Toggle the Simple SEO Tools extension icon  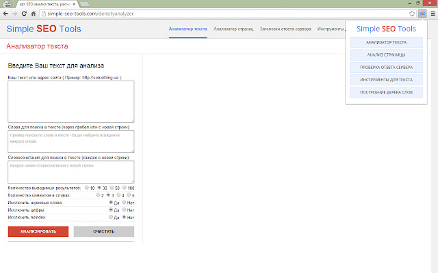(422, 14)
